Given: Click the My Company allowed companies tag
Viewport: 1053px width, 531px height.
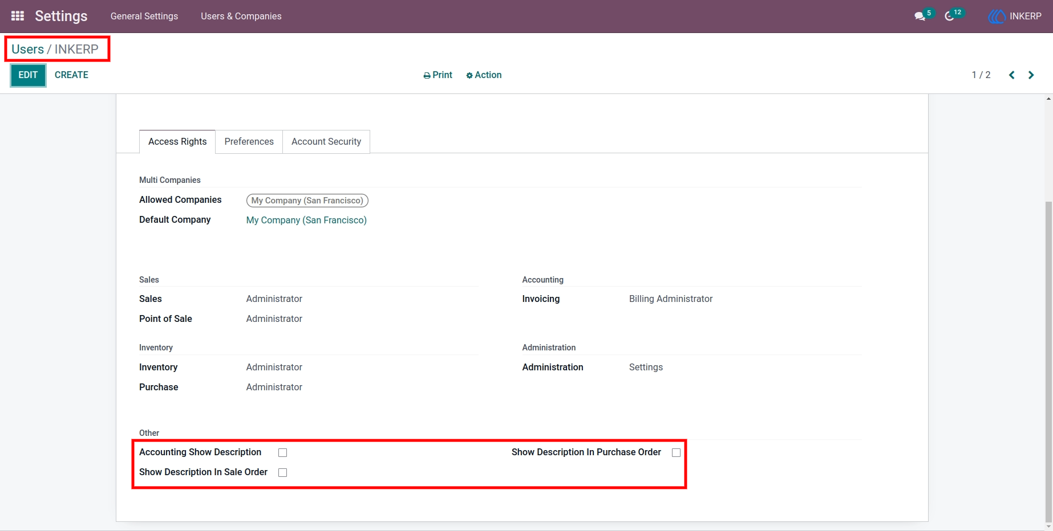Looking at the screenshot, I should (307, 201).
